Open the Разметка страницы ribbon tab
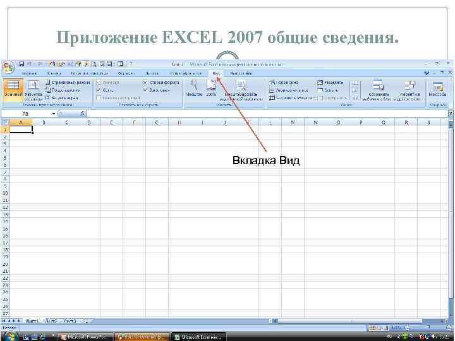This screenshot has height=341, width=455. [x=89, y=73]
